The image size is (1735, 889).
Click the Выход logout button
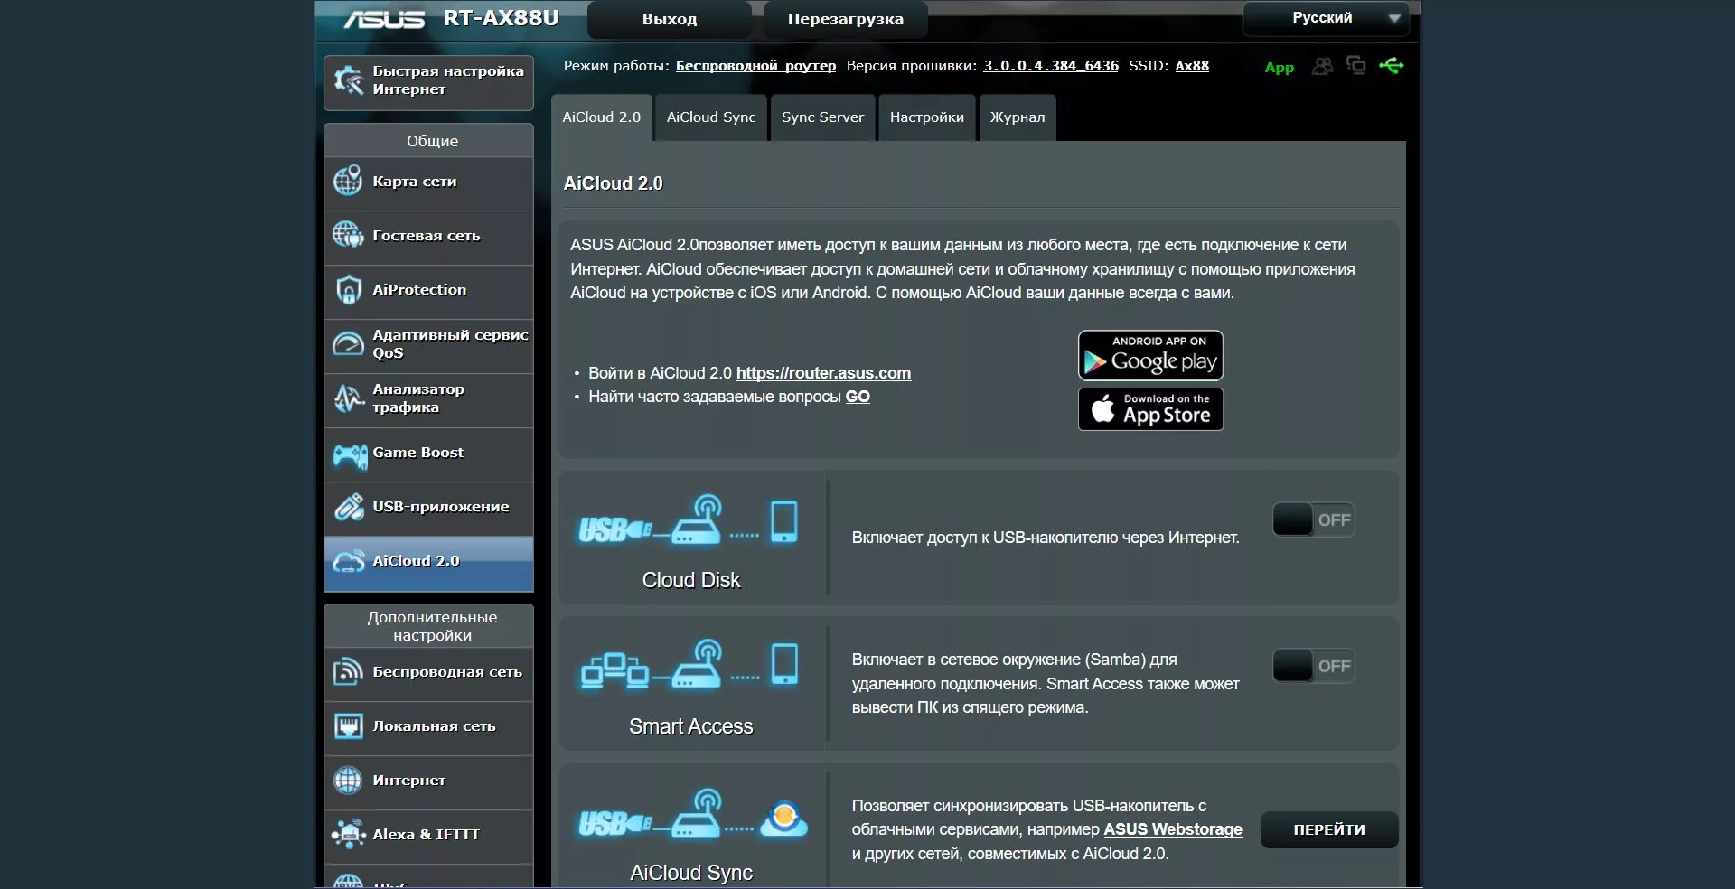[669, 19]
